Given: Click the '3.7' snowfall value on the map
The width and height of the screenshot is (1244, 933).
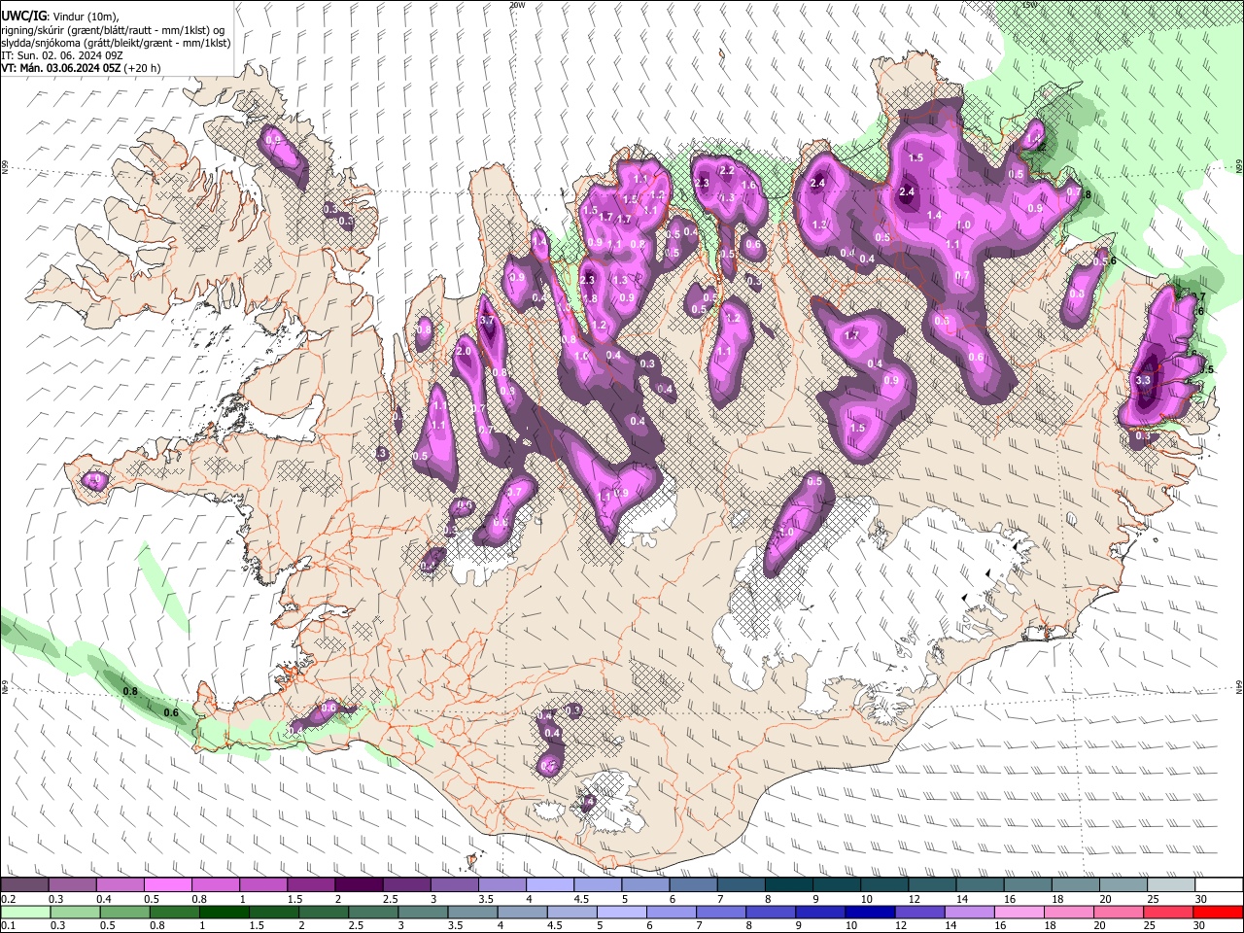Looking at the screenshot, I should [487, 321].
